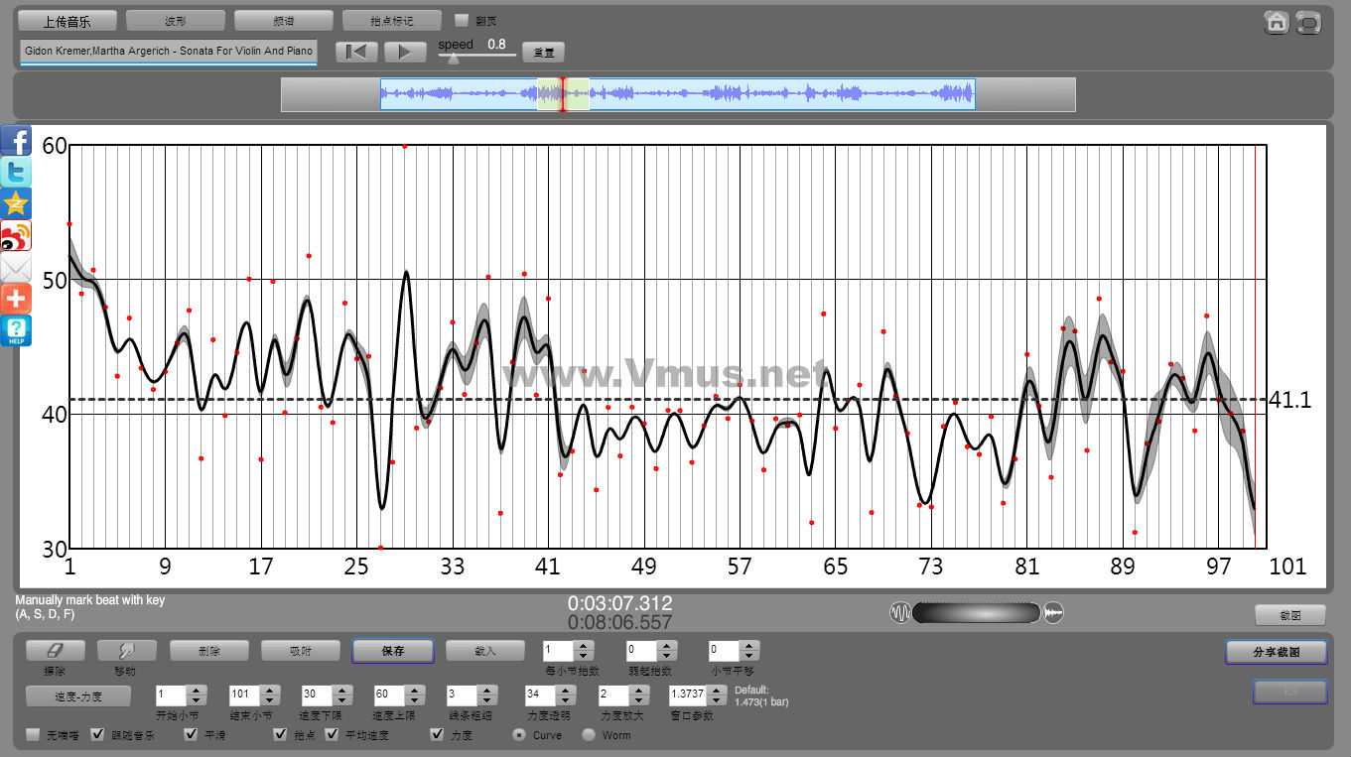Viewport: 1351px width, 757px height.
Task: Click the eraser (擦除) tool icon
Action: 55,650
